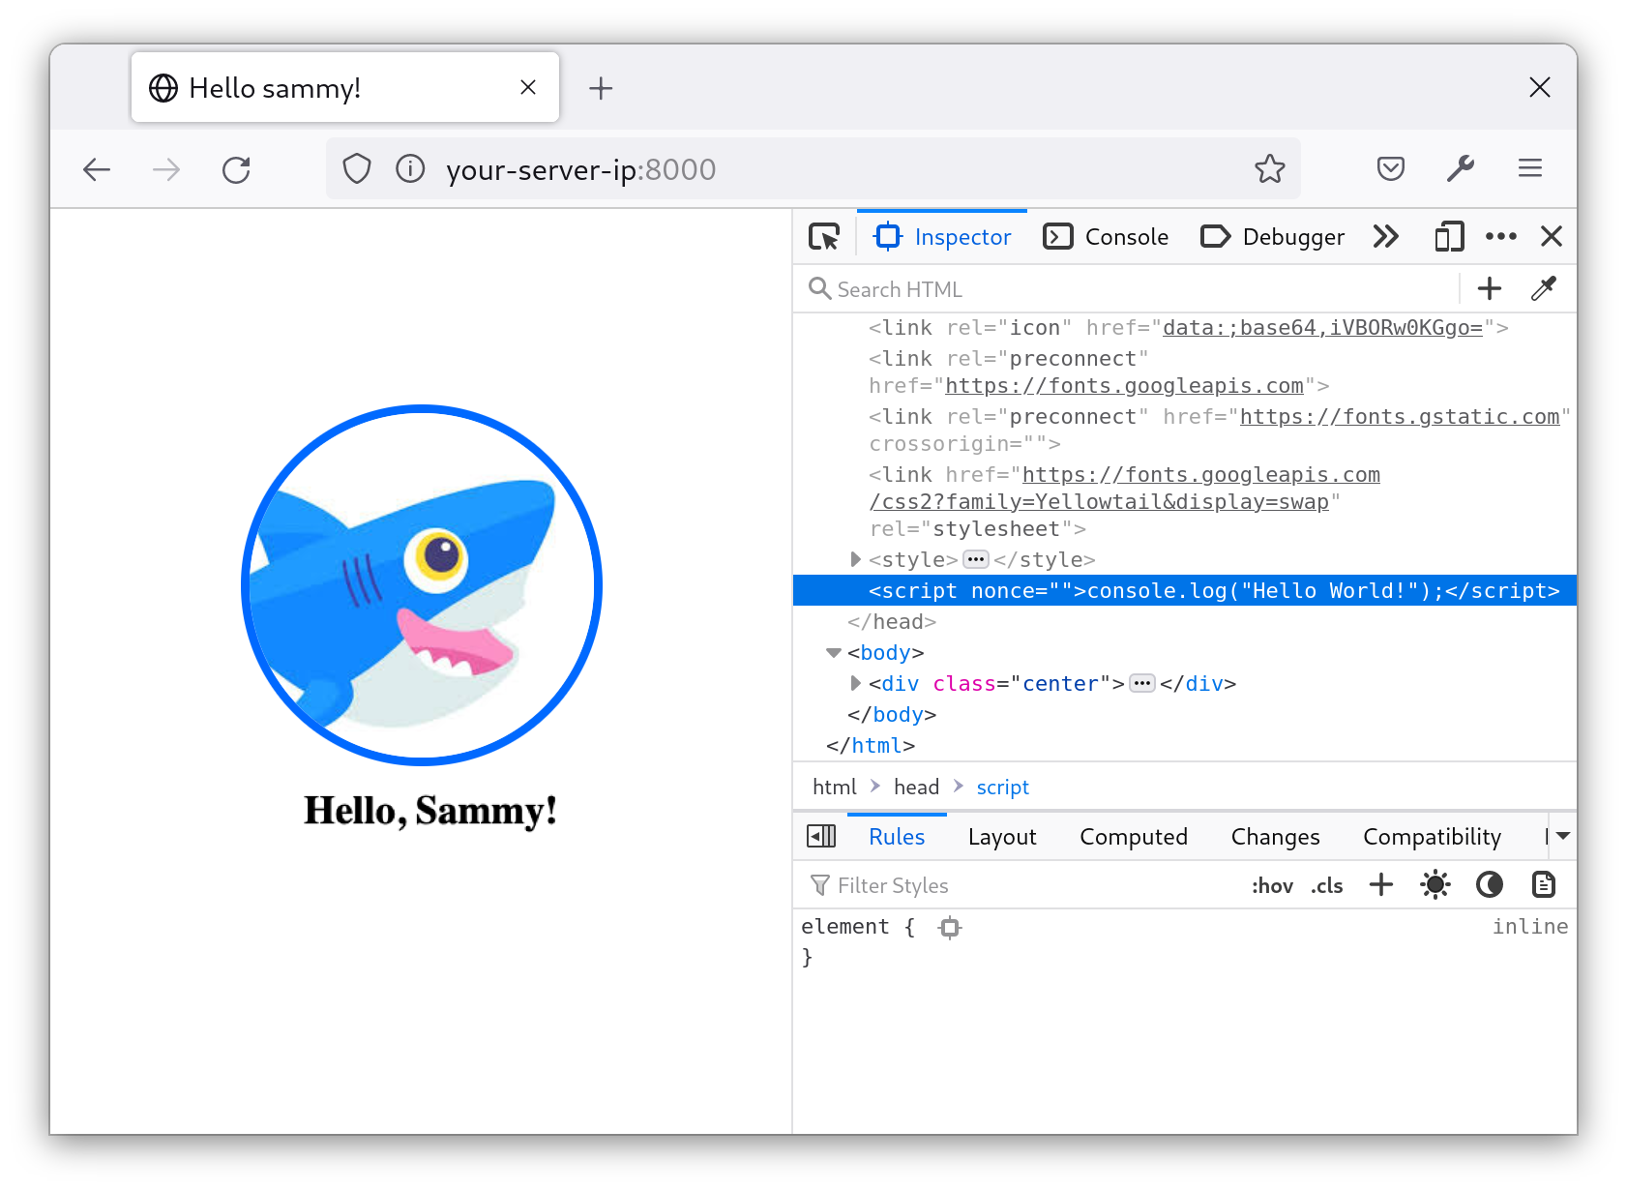The width and height of the screenshot is (1627, 1190).
Task: Click the shield tracking protection icon
Action: tap(357, 169)
